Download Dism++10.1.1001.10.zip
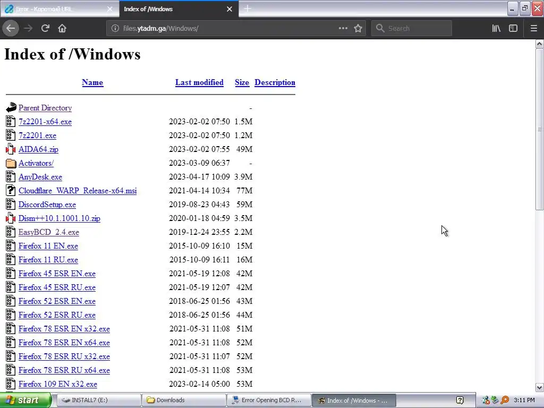The image size is (544, 408). 59,218
